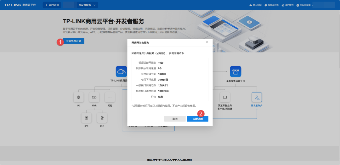Screen dimensions: 340x165
Task: Click the 其他 ellipsis icon
Action: tap(110, 97)
